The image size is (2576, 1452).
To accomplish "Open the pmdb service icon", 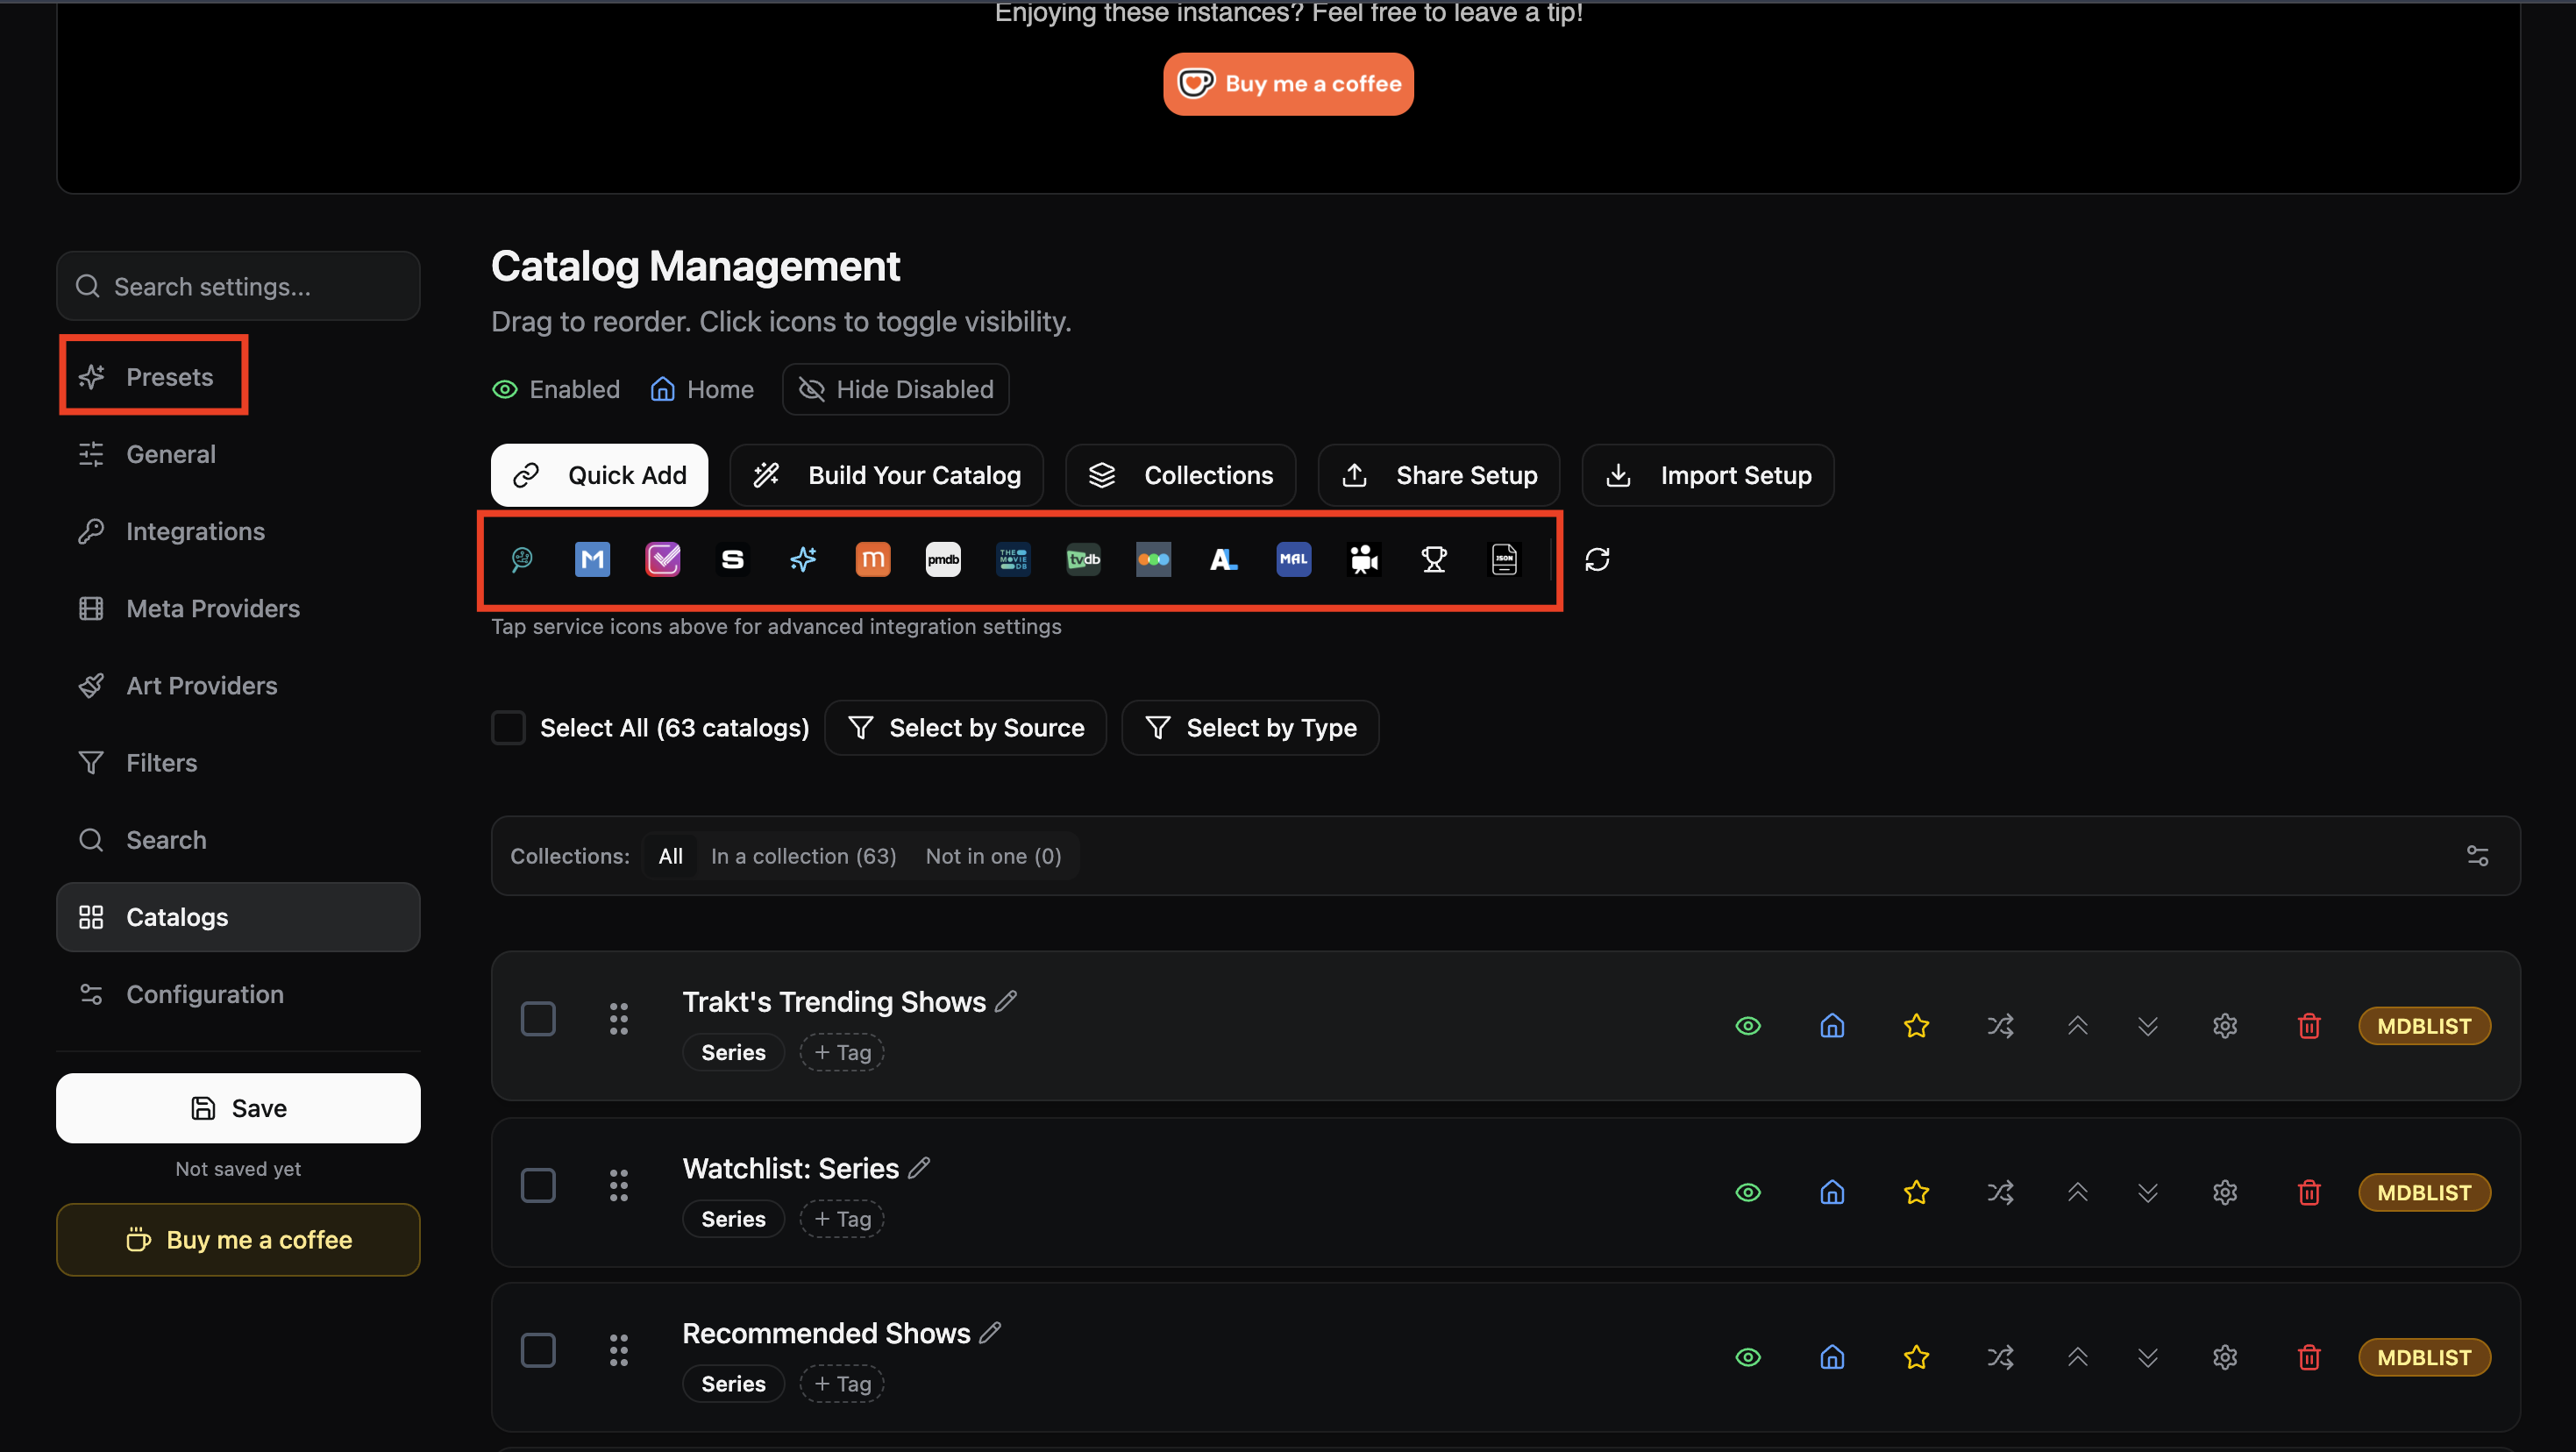I will point(943,559).
